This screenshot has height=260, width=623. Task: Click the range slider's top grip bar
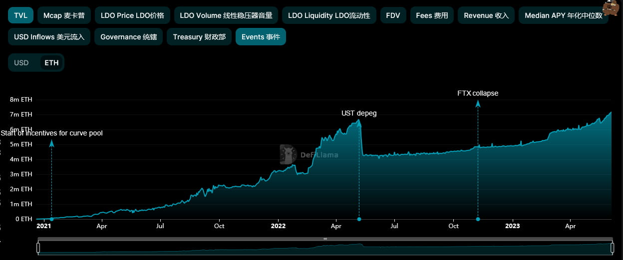click(x=325, y=239)
